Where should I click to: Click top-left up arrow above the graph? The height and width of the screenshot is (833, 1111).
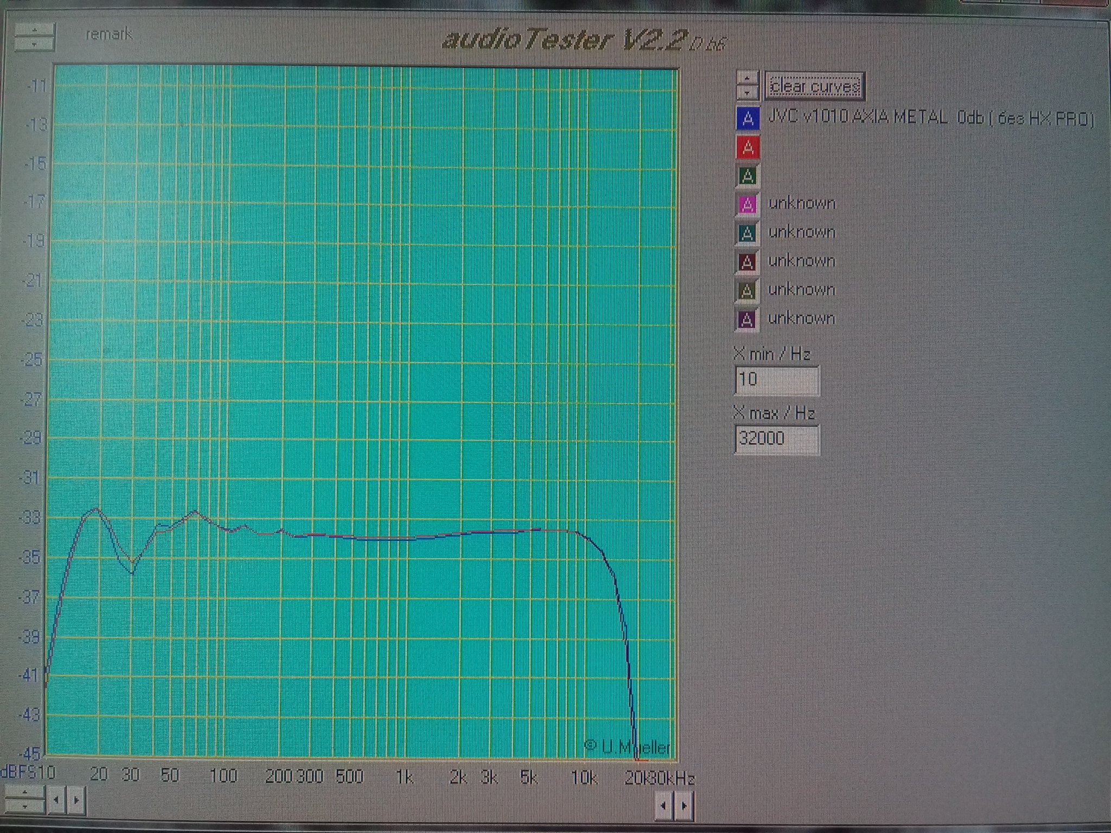pyautogui.click(x=34, y=29)
